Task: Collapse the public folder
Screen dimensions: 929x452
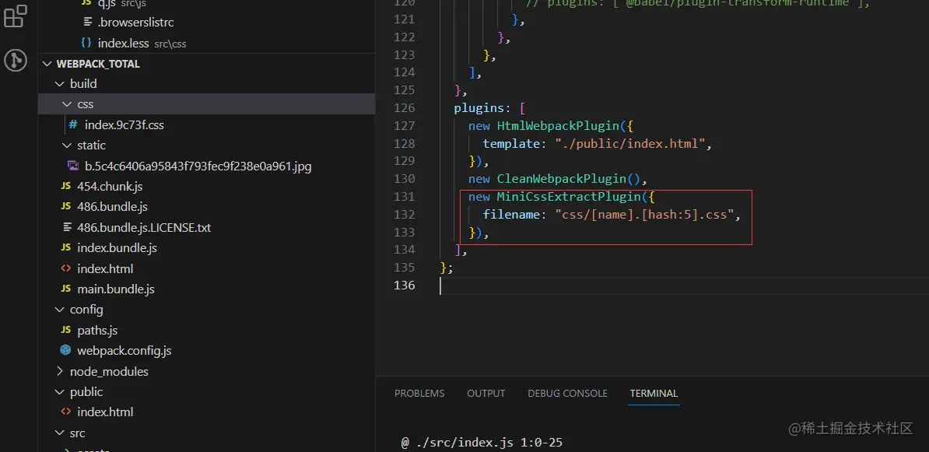Action: (x=59, y=391)
